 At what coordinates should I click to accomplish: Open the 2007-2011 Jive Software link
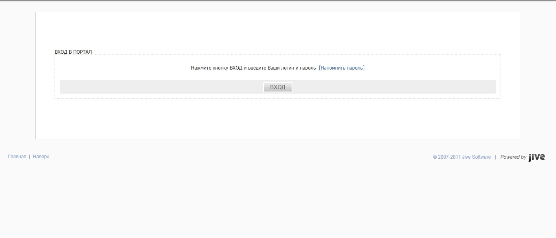[x=462, y=157]
